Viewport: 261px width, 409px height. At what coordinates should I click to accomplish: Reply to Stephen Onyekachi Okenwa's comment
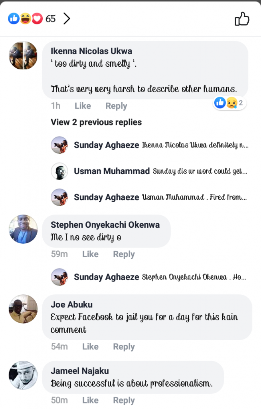point(124,254)
